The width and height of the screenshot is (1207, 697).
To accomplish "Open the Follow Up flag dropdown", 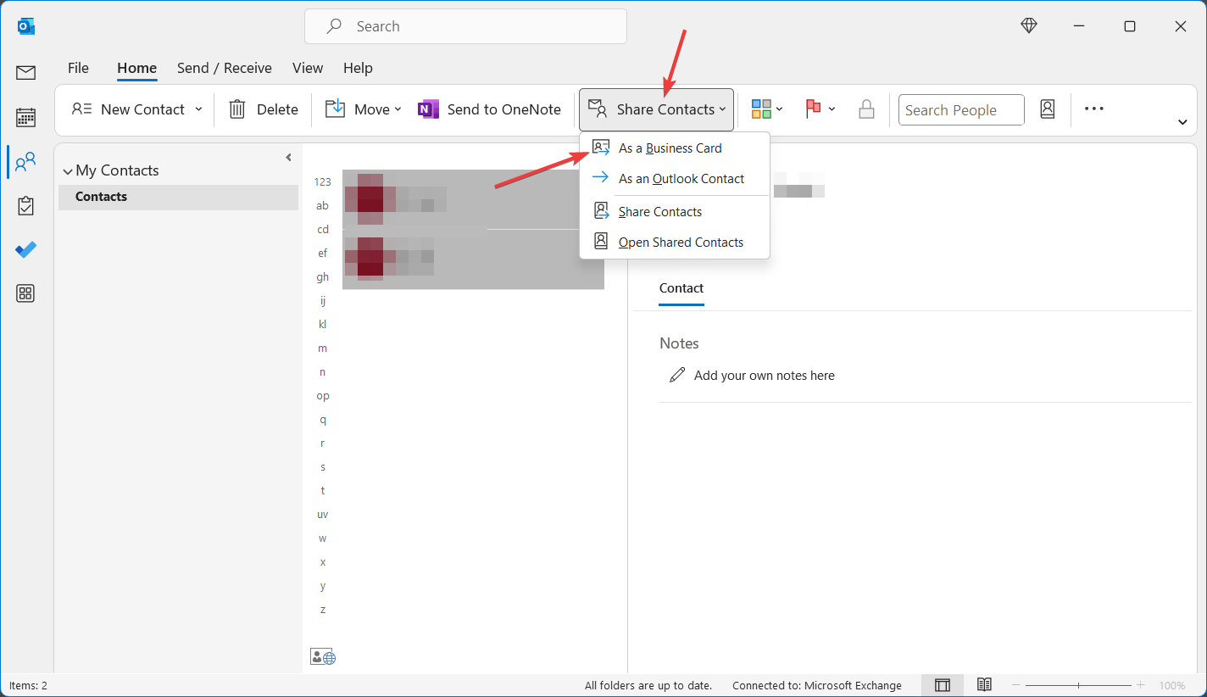I will tap(820, 109).
